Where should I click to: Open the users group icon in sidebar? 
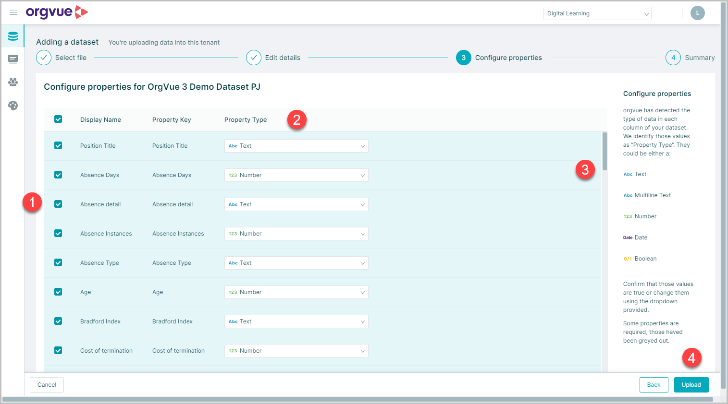click(x=13, y=82)
